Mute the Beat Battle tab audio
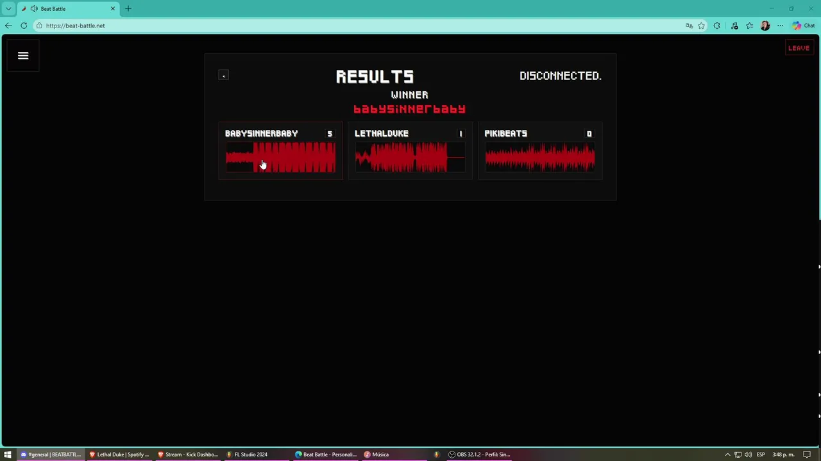Screen dimensions: 821x461 [x=34, y=9]
